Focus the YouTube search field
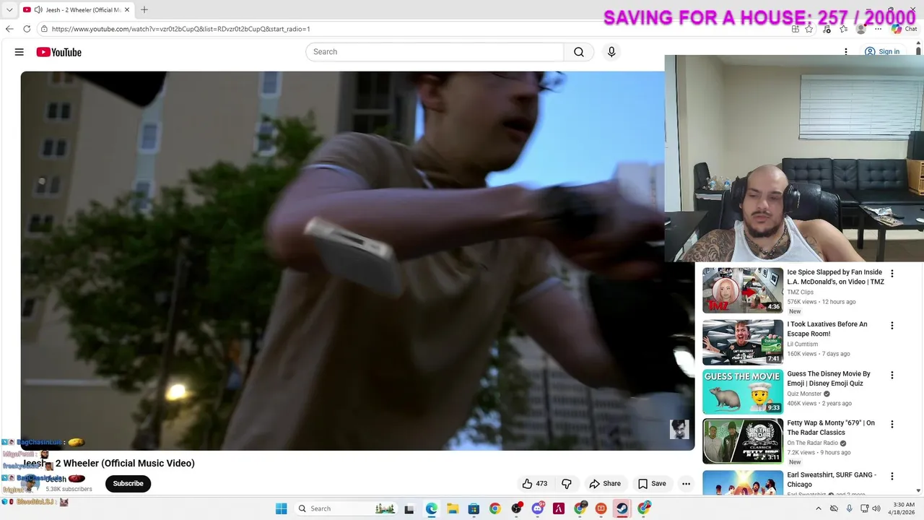Screen dimensions: 924x520 [435, 52]
